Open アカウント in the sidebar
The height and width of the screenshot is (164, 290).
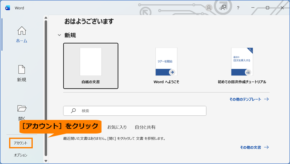coord(21,143)
